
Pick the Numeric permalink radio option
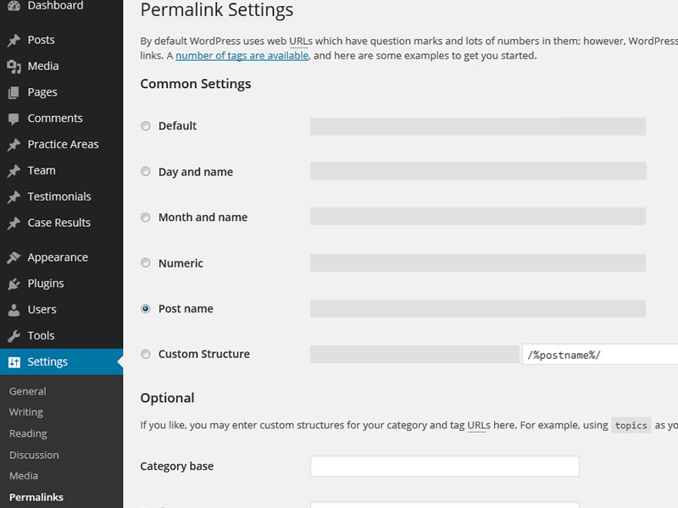click(x=146, y=263)
